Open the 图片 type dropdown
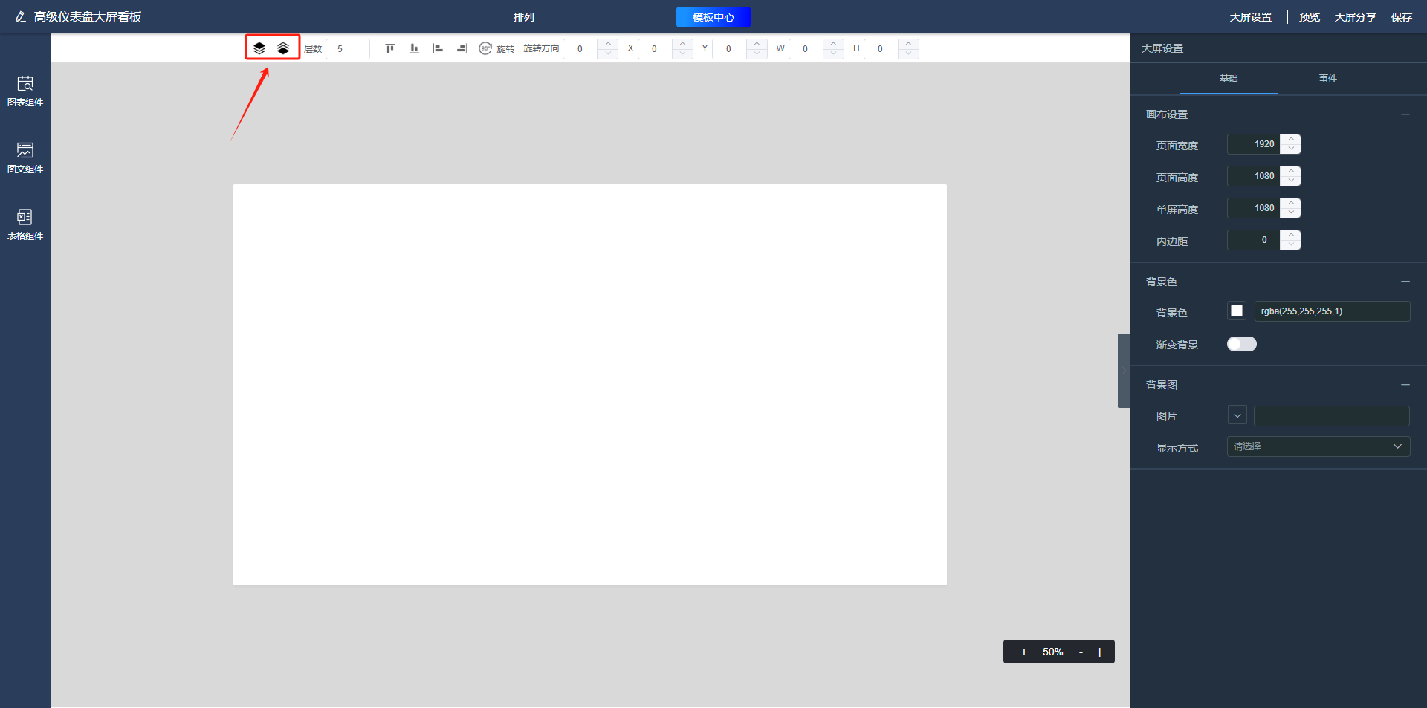 point(1237,416)
